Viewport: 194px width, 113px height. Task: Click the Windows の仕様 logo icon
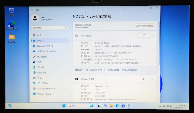(77, 79)
